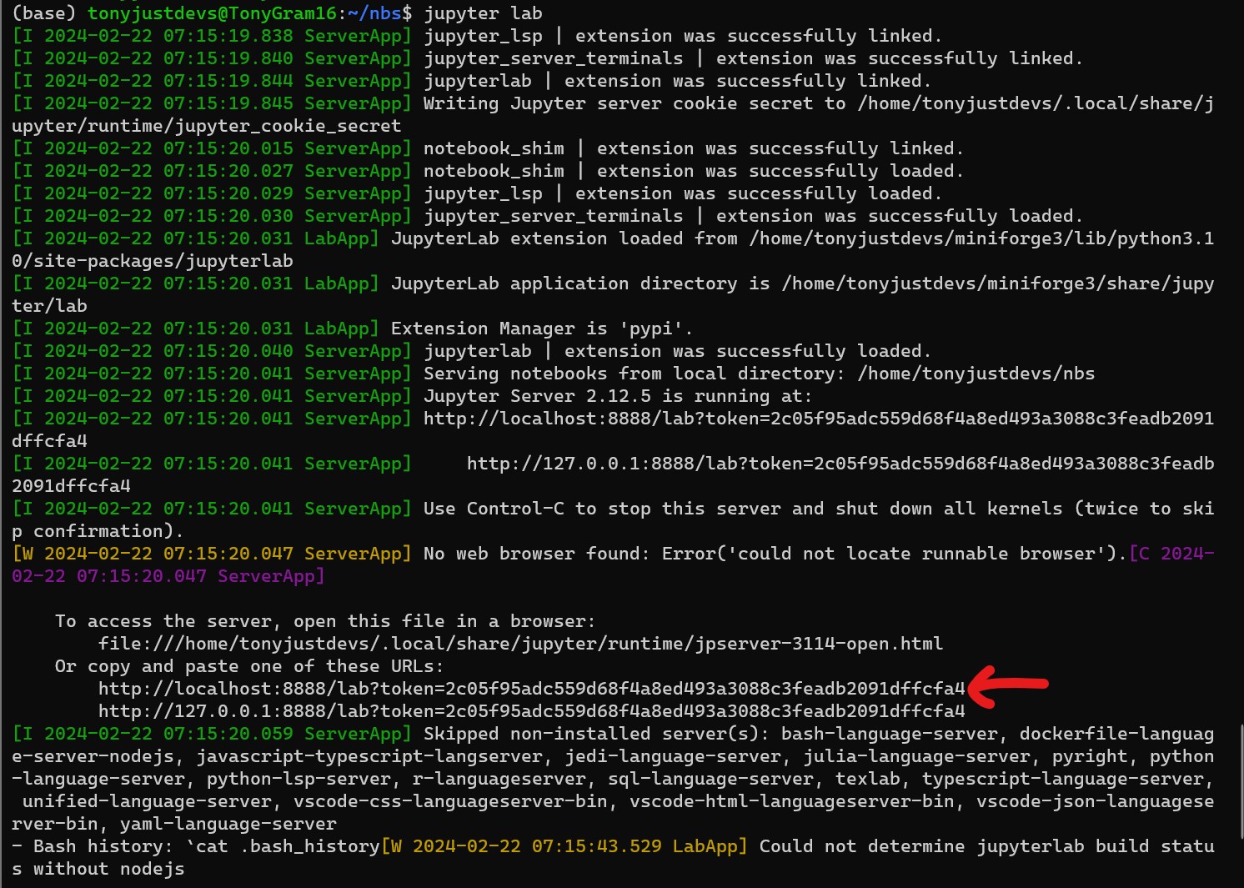Click 'yaml-language-server' in the skipped list

(x=228, y=824)
